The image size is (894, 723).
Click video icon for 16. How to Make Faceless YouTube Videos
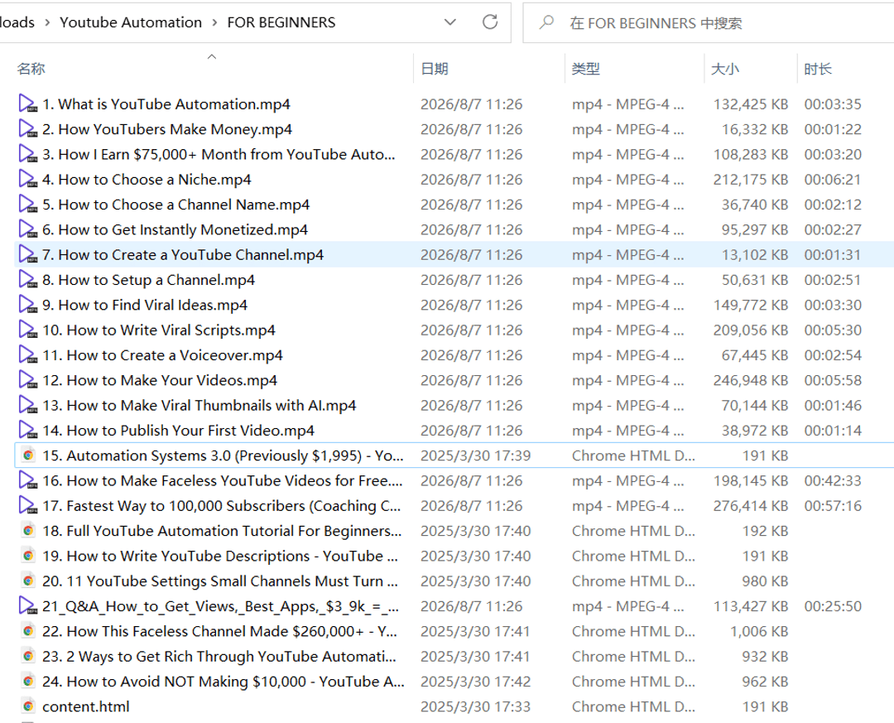pyautogui.click(x=27, y=480)
